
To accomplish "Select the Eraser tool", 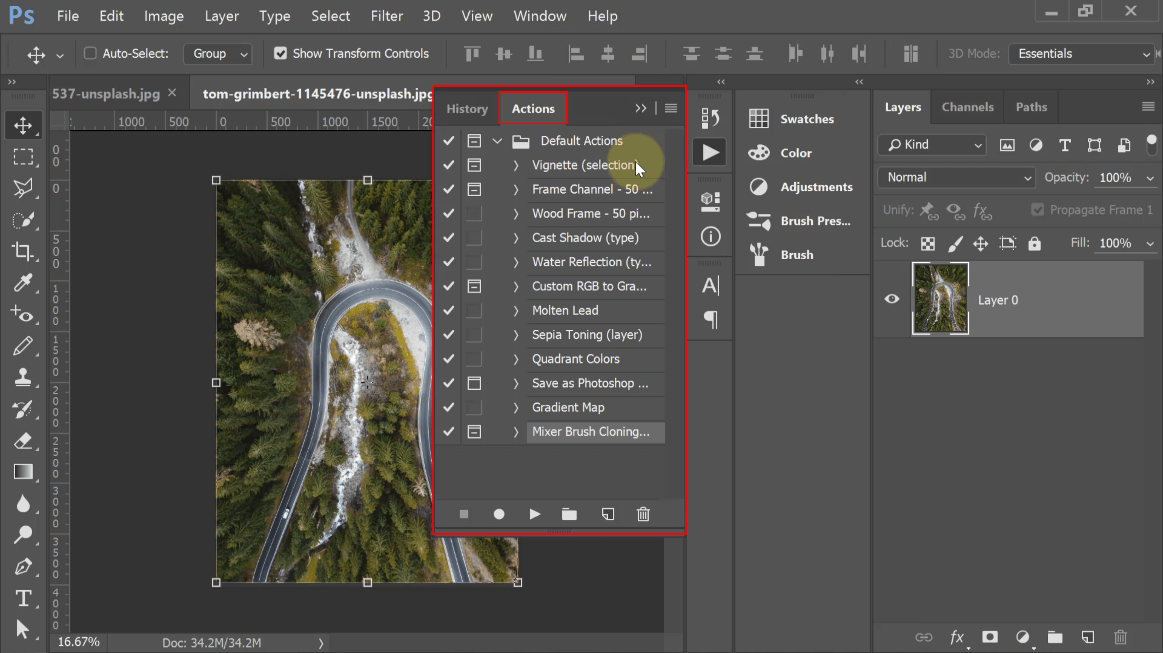I will click(x=23, y=440).
